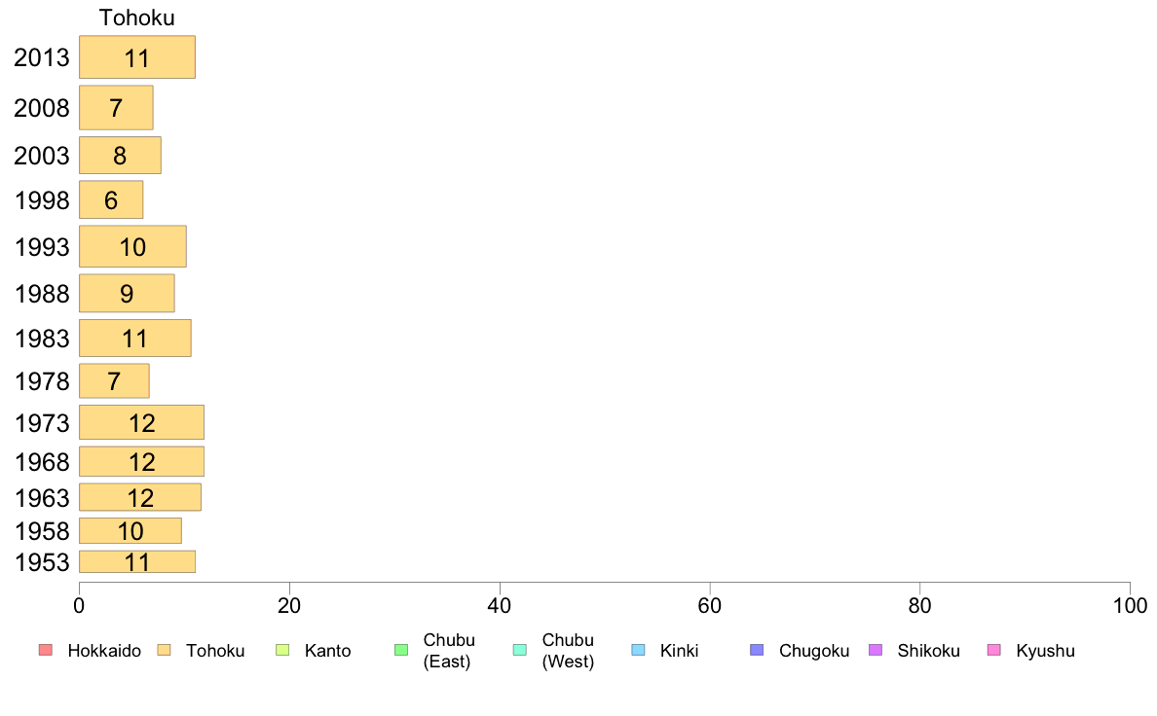Click the Kinki blue legend swatch
The height and width of the screenshot is (716, 1157).
pos(638,650)
